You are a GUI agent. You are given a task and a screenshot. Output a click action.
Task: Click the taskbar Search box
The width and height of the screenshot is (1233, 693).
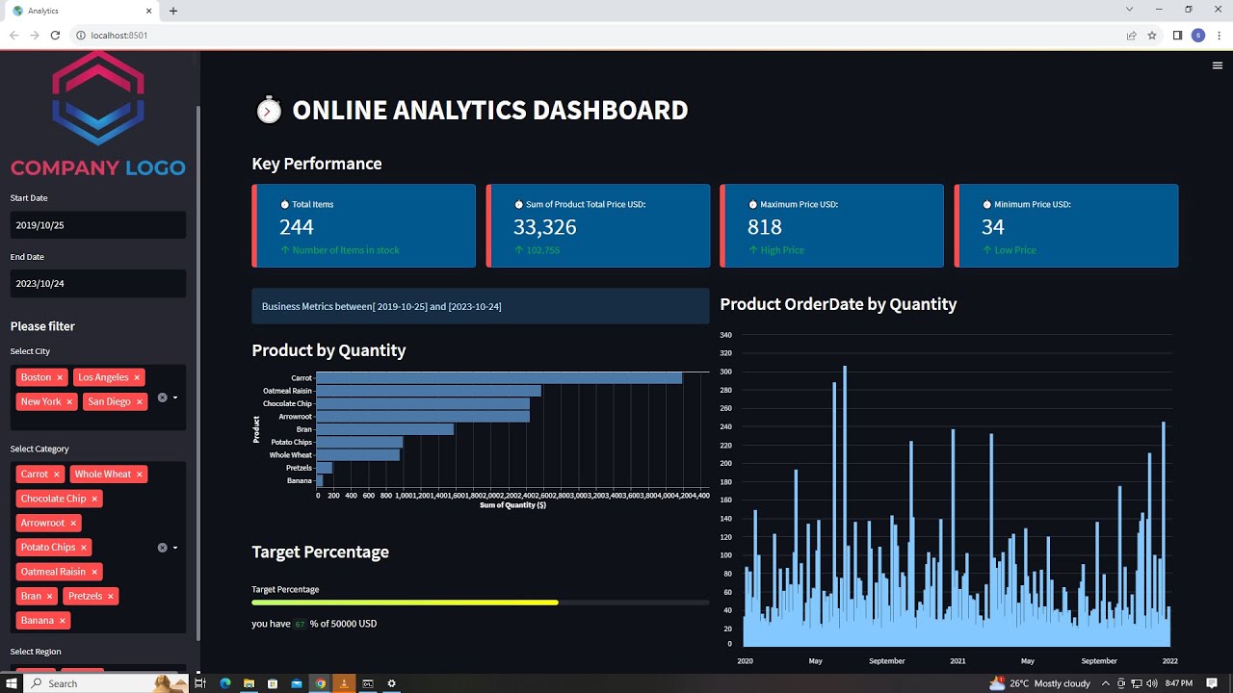[x=106, y=683]
